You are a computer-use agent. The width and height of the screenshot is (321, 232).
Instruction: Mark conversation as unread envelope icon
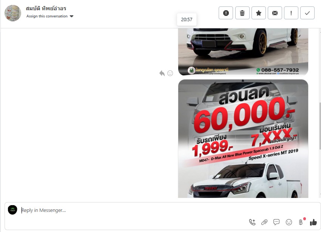click(275, 13)
